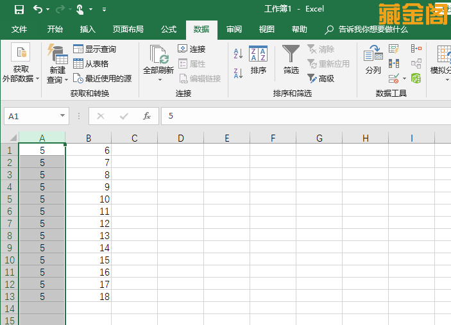Screen dimensions: 451x325
Task: Click 高级 advanced filter button
Action: point(321,78)
